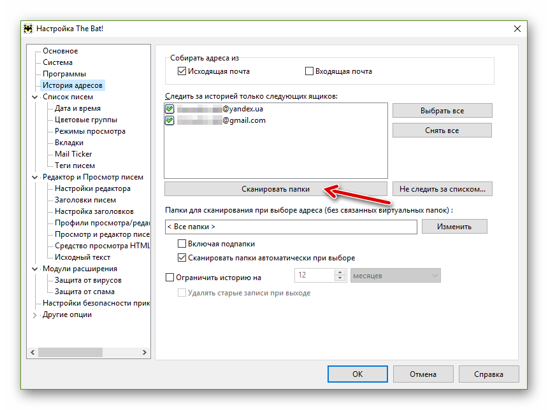Click the Выбрать все button

coord(442,111)
